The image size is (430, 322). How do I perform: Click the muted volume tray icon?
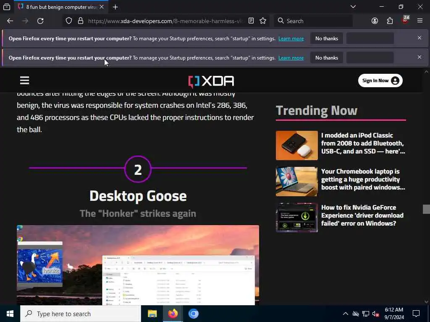(376, 314)
